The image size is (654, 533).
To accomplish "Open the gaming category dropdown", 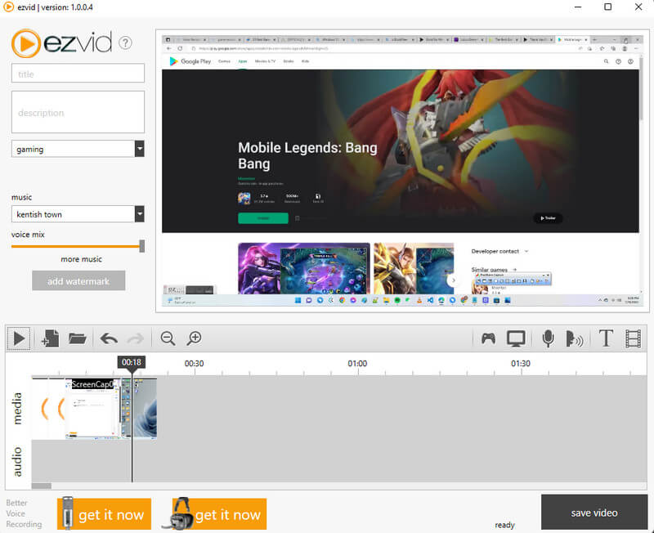I will click(x=140, y=149).
